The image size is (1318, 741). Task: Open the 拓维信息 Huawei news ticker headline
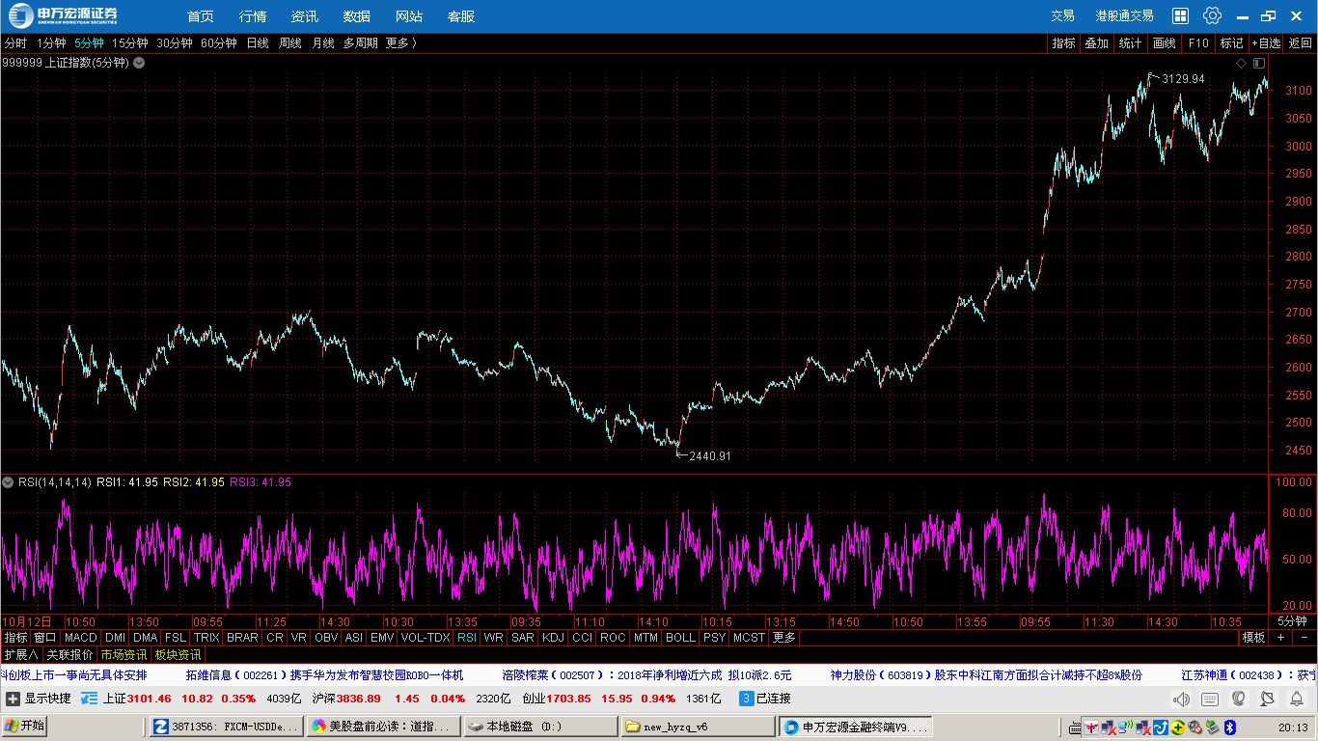[324, 674]
